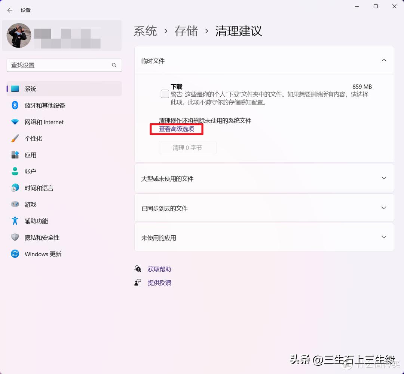
Task: Navigate back using the arrow button
Action: (x=10, y=10)
